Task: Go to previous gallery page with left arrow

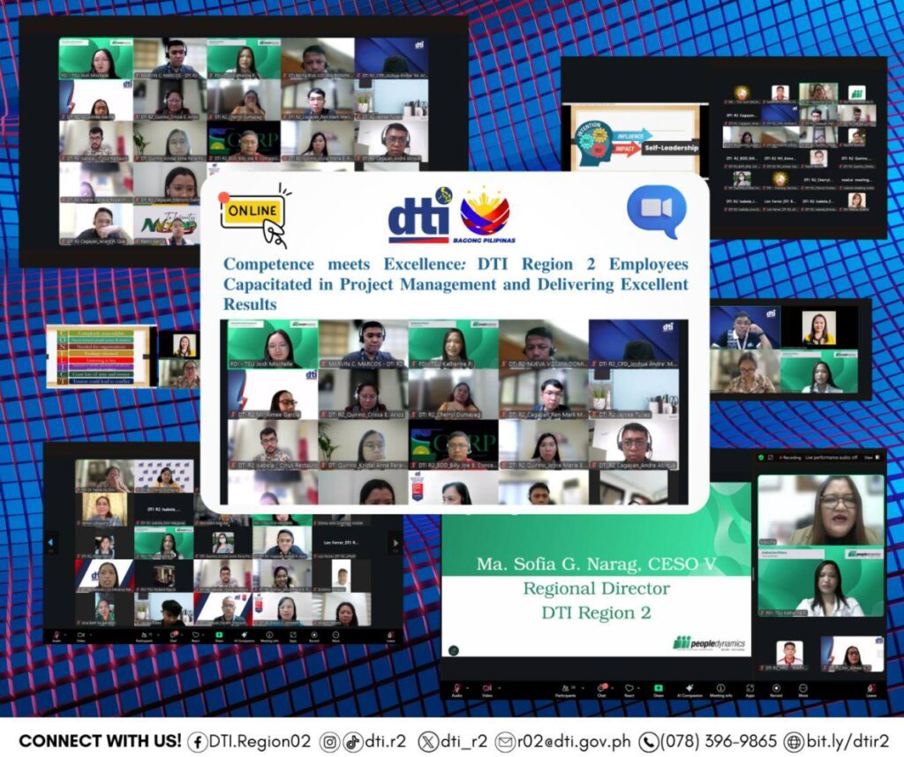Action: pyautogui.click(x=50, y=542)
